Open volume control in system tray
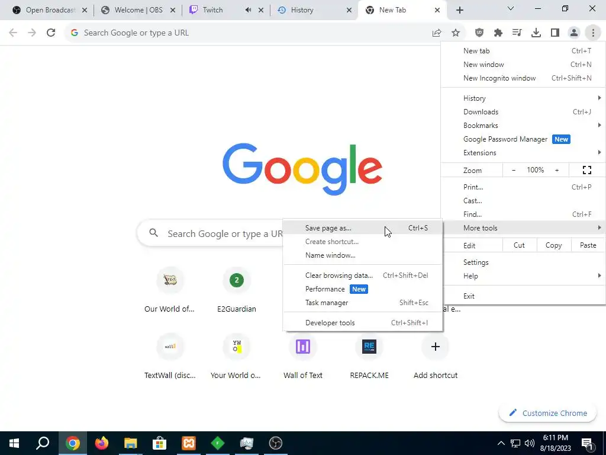The width and height of the screenshot is (606, 455). pyautogui.click(x=530, y=443)
